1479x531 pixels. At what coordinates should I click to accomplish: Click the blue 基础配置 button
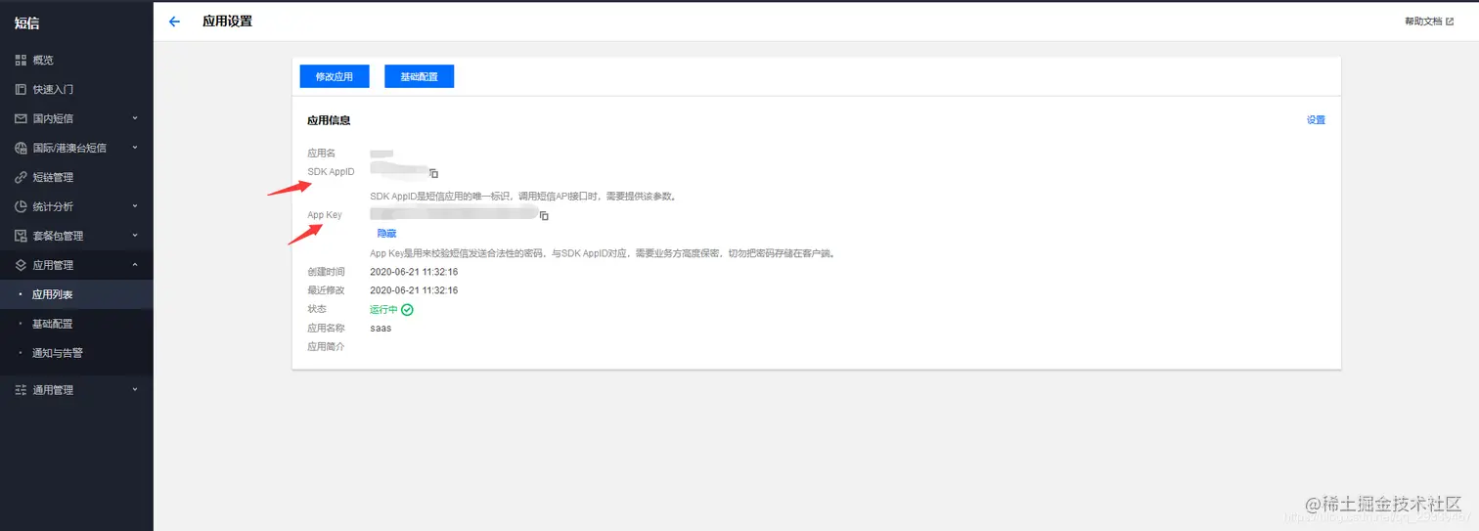point(419,76)
